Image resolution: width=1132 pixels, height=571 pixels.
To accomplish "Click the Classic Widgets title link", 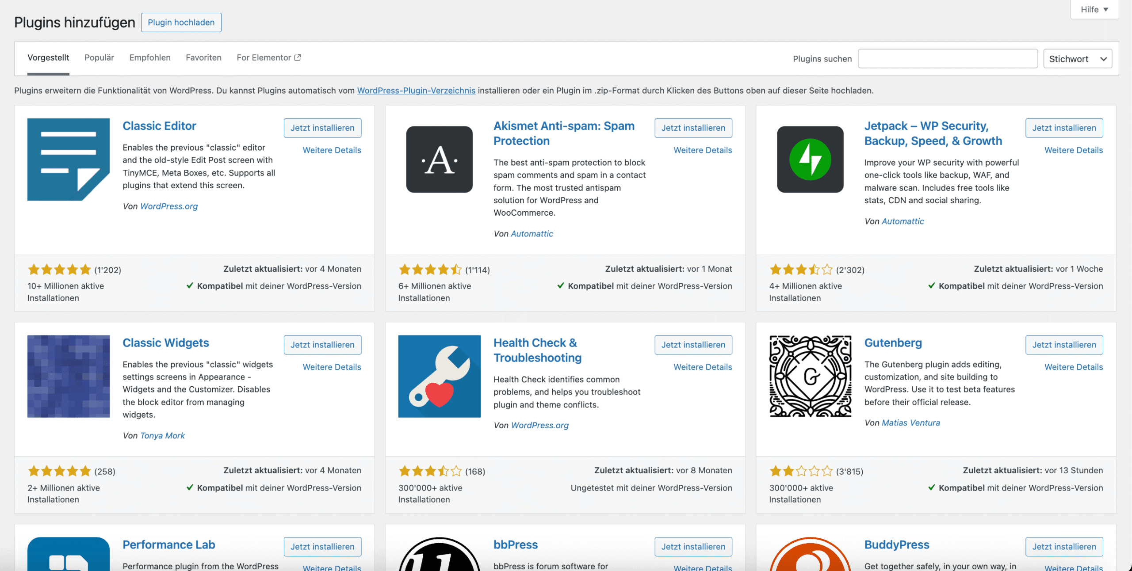I will (166, 343).
